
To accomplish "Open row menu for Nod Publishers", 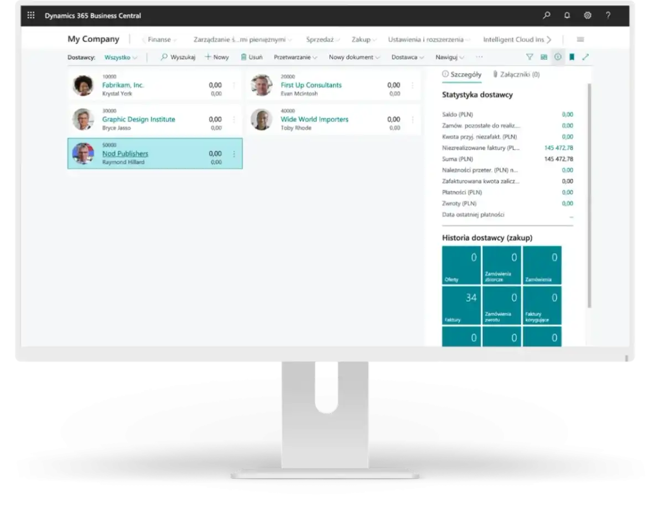I will [234, 154].
